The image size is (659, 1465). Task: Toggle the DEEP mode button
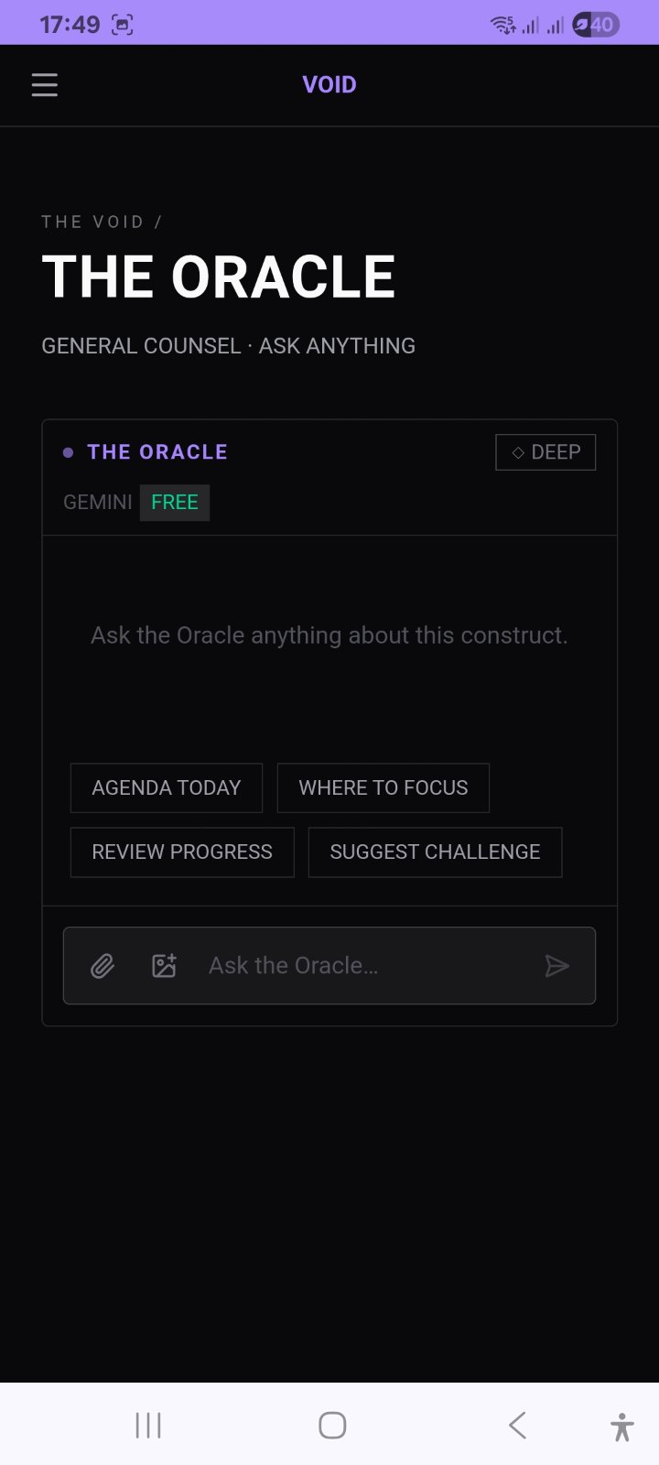(x=546, y=452)
